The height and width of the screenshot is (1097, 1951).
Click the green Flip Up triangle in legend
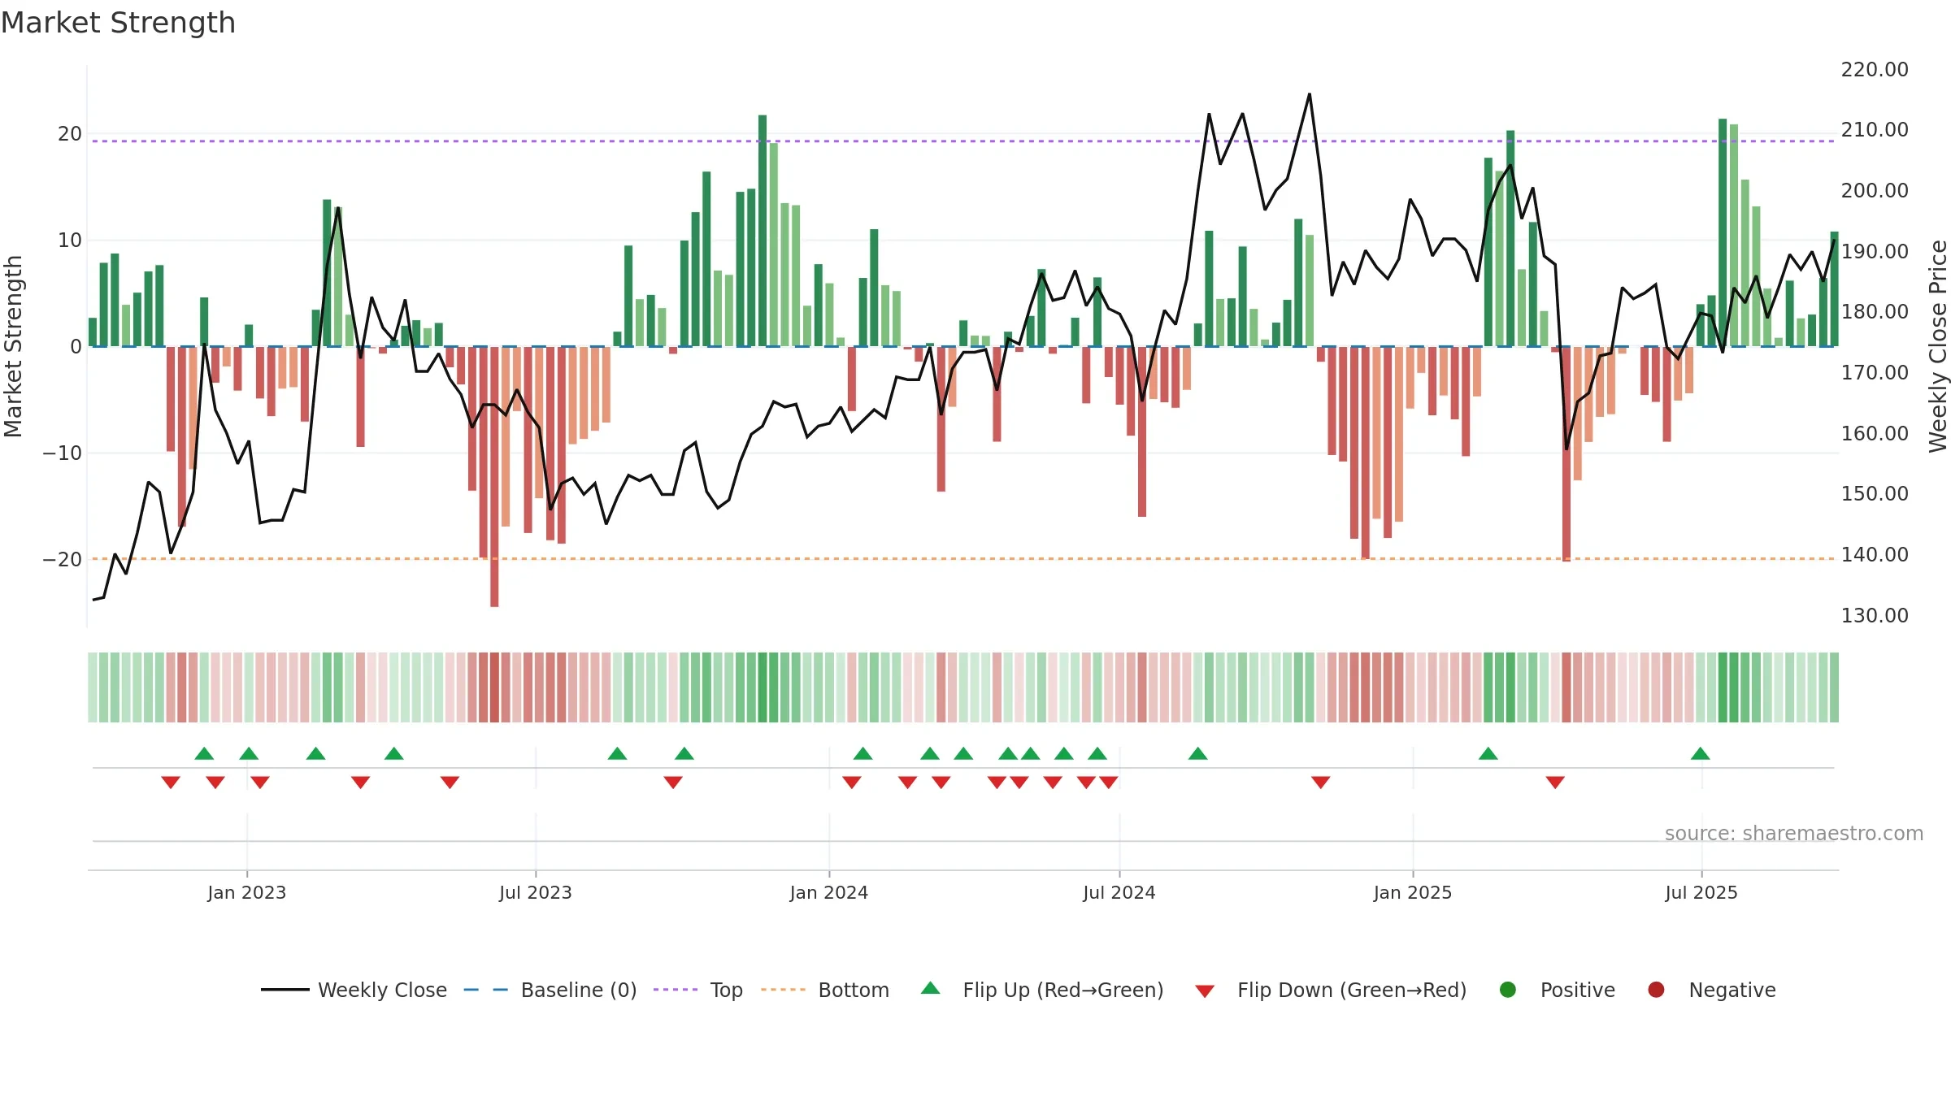tap(931, 988)
